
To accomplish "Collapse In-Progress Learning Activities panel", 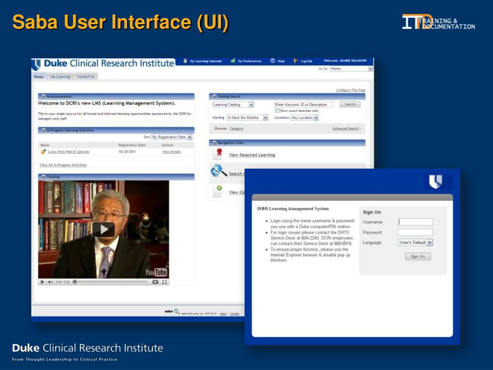I will click(44, 130).
